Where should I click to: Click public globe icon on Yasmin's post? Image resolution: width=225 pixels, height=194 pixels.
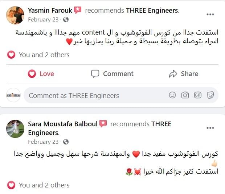point(66,19)
